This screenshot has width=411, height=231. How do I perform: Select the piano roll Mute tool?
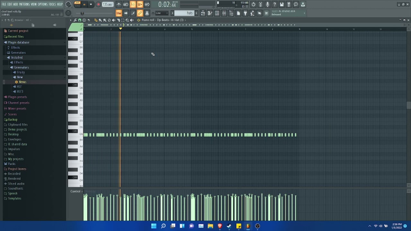[x=114, y=20]
